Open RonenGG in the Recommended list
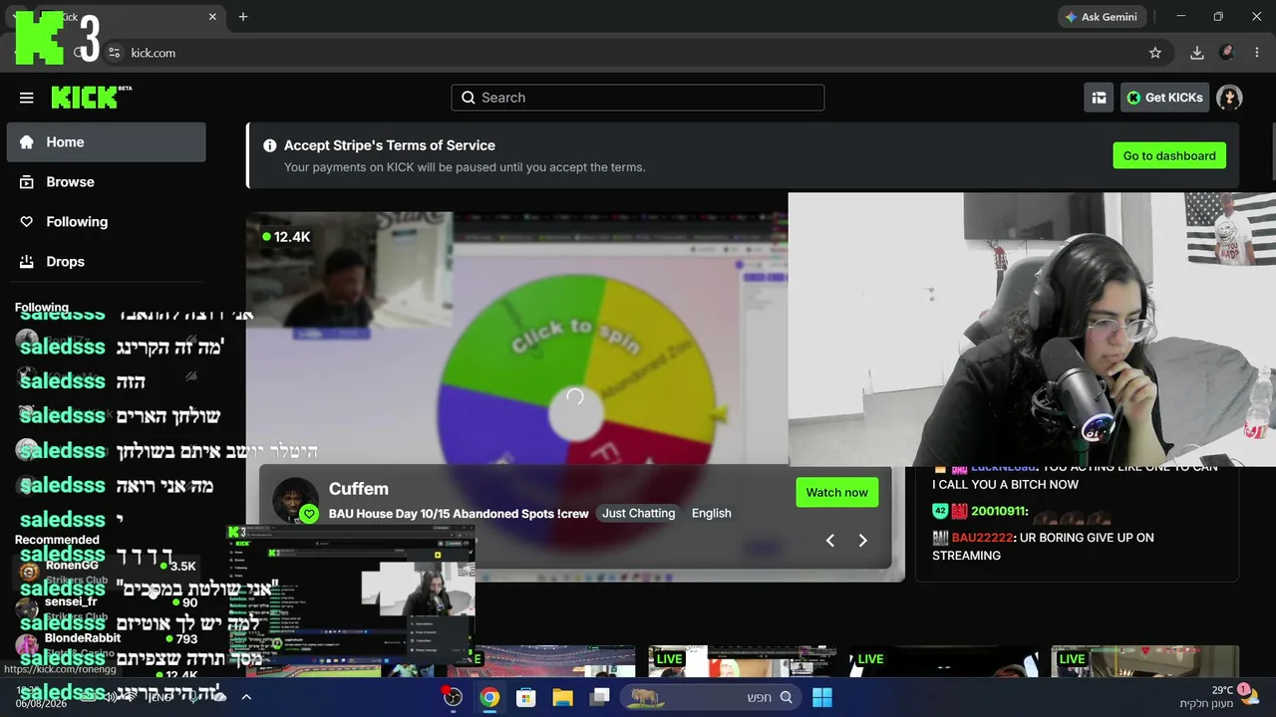 pyautogui.click(x=107, y=572)
